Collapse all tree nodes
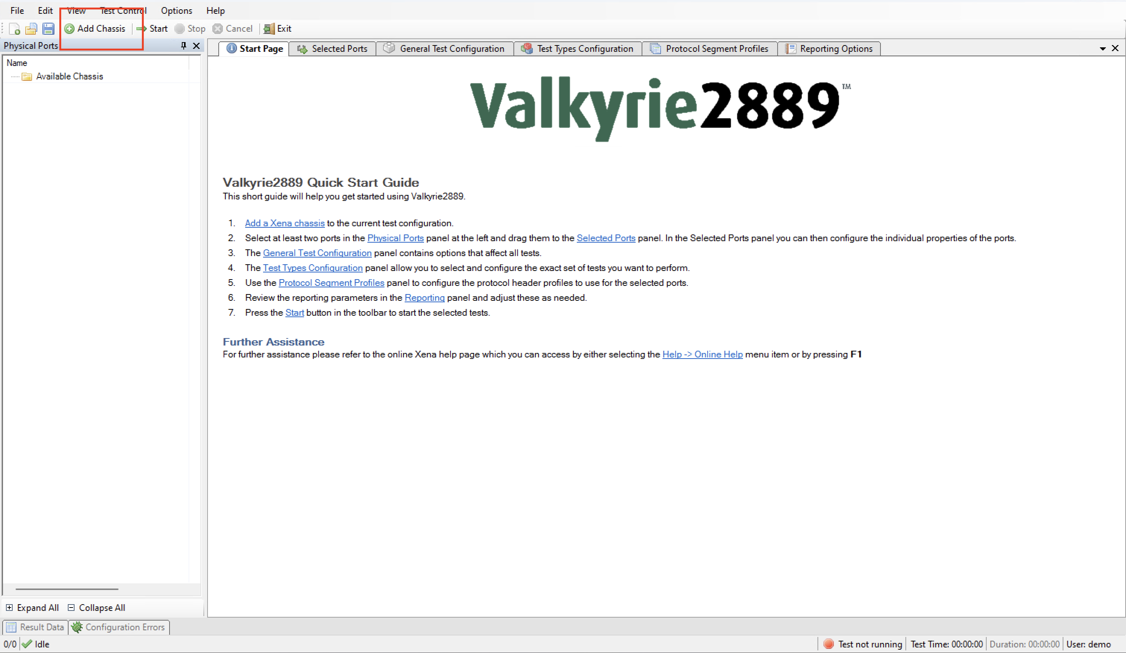Image resolution: width=1126 pixels, height=653 pixels. pyautogui.click(x=97, y=608)
